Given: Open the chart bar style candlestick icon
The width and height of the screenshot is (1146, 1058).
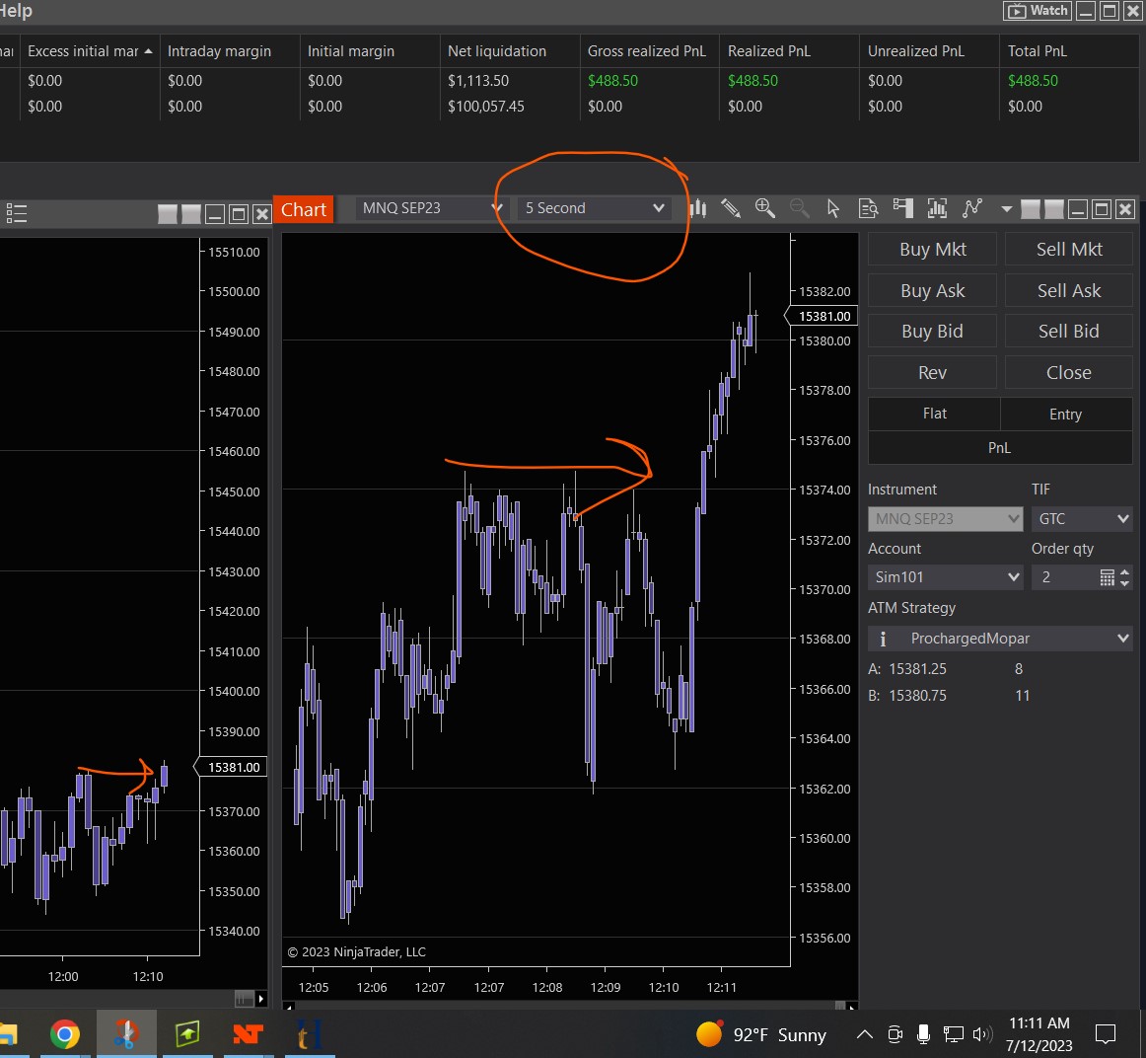Looking at the screenshot, I should pyautogui.click(x=698, y=208).
